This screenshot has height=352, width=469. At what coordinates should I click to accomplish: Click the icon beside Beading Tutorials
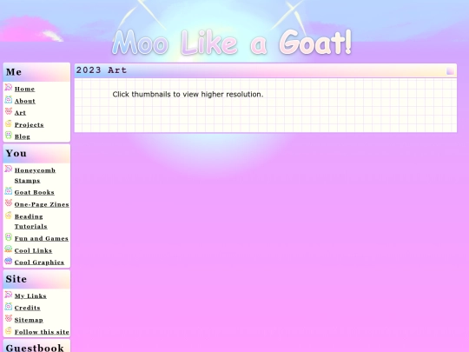coord(9,215)
